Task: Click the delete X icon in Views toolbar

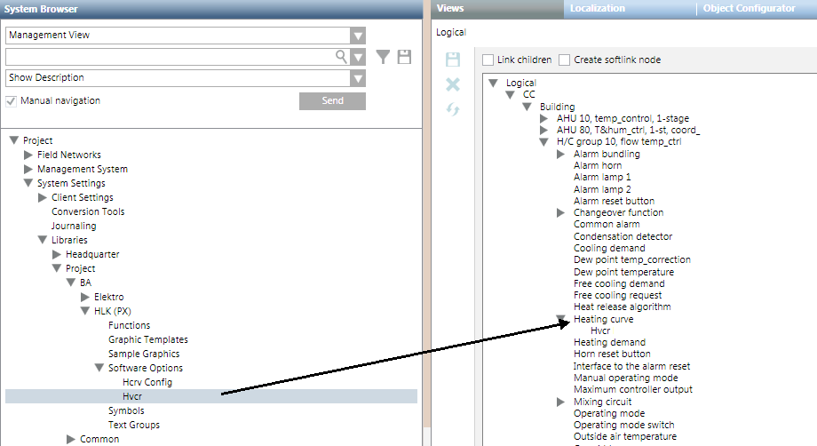Action: (x=453, y=84)
